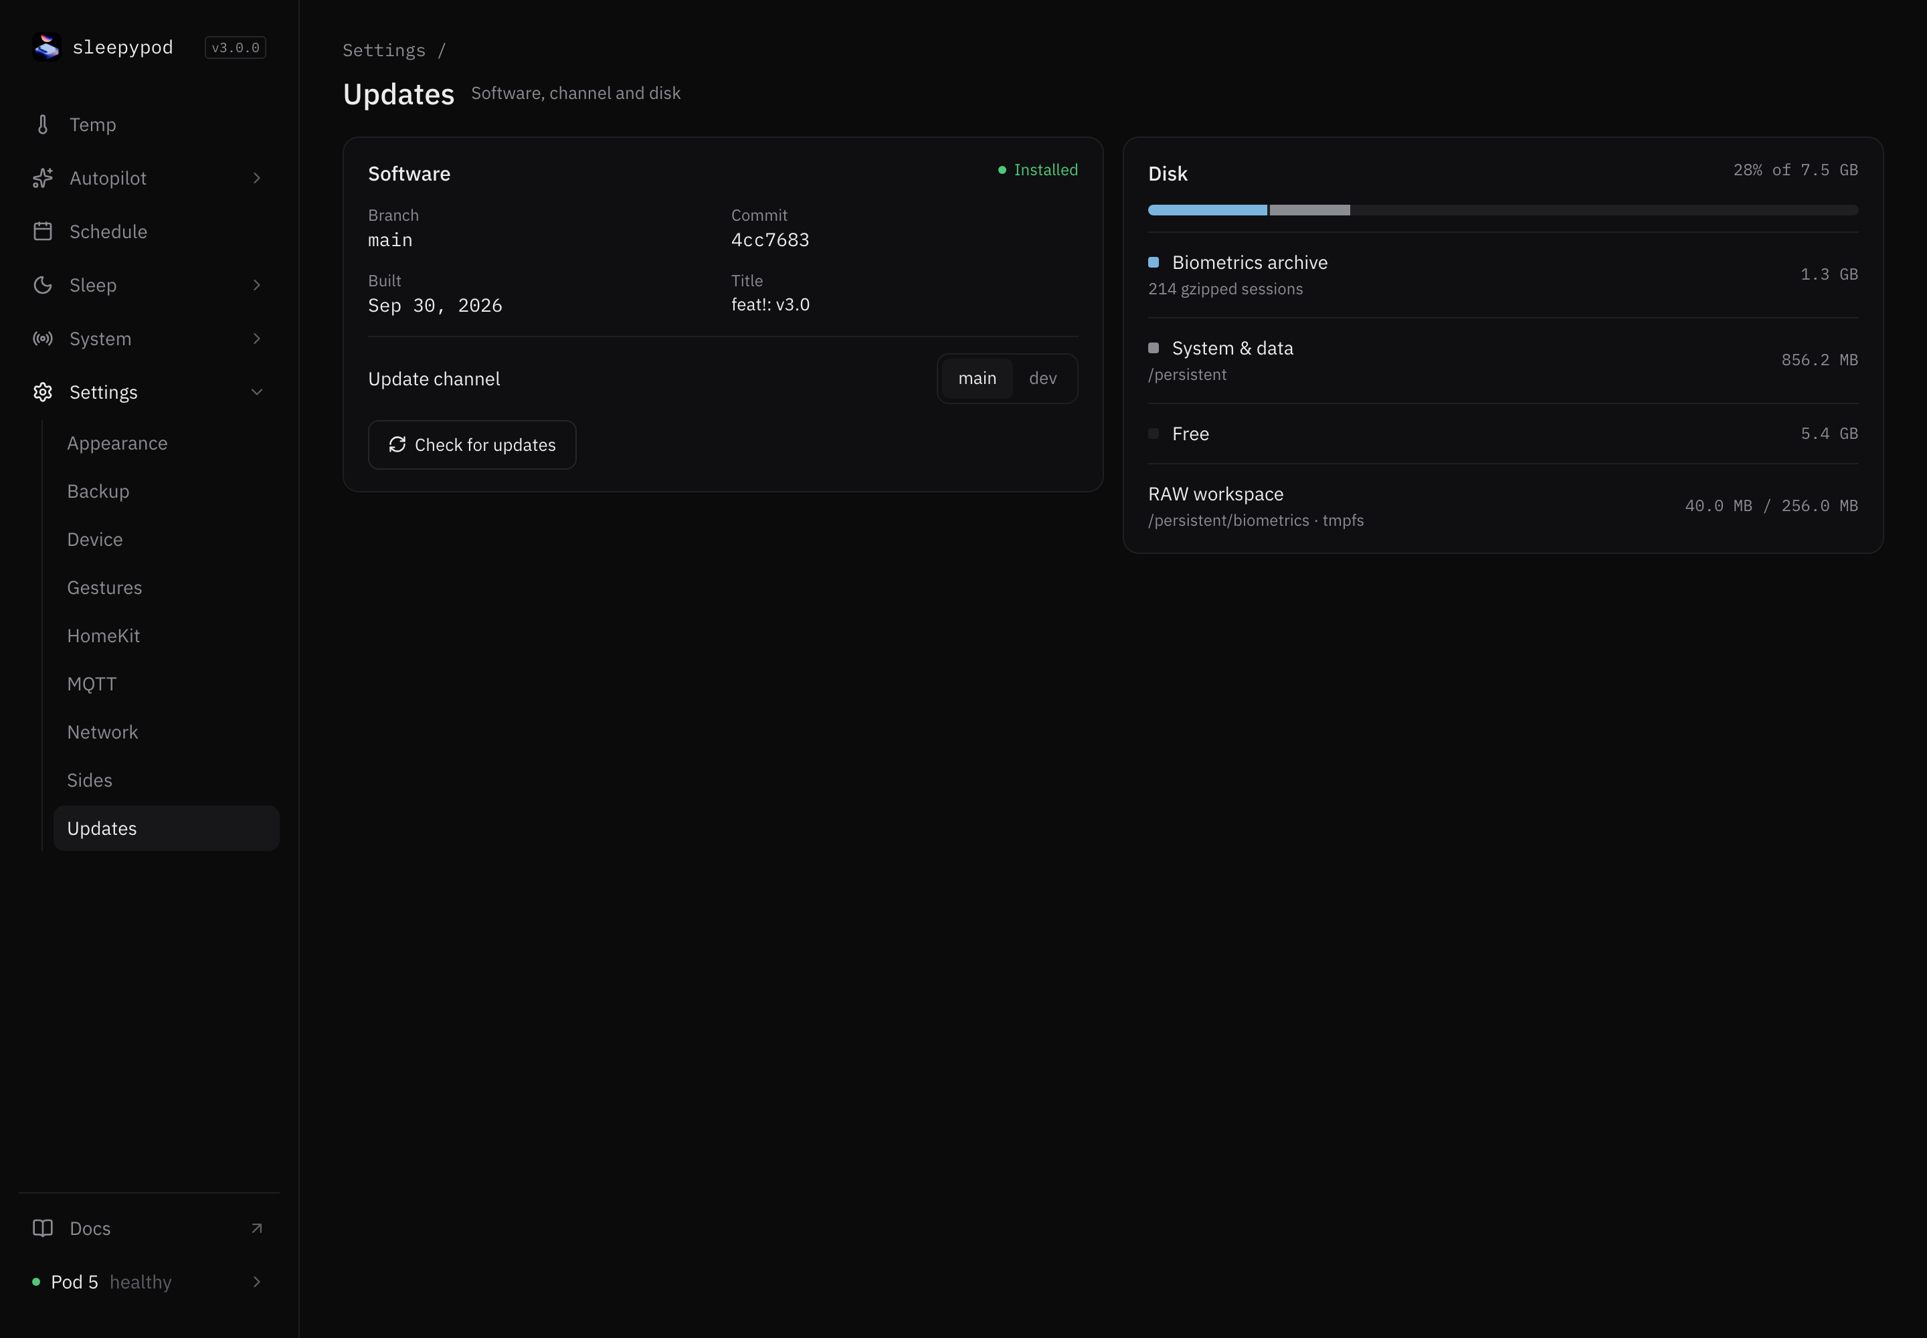Click the sleepypod app name text
The image size is (1927, 1338).
point(123,47)
